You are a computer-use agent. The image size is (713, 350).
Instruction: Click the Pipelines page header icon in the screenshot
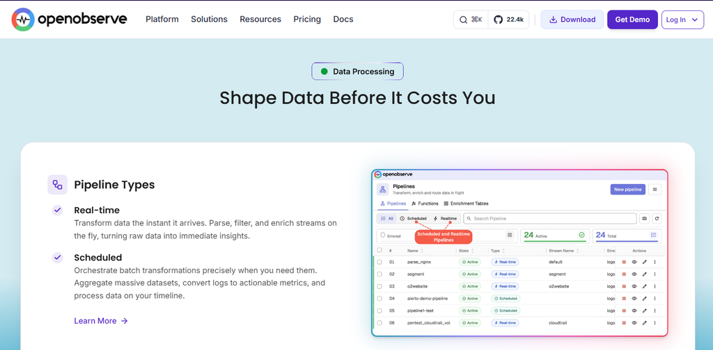click(x=383, y=190)
